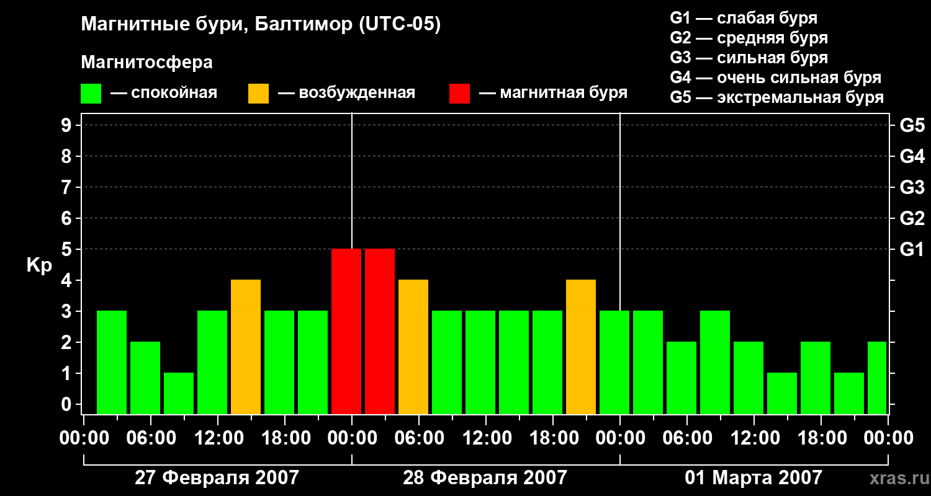This screenshot has width=931, height=496.
Task: Open the xras.ru watermark link
Action: tap(897, 478)
